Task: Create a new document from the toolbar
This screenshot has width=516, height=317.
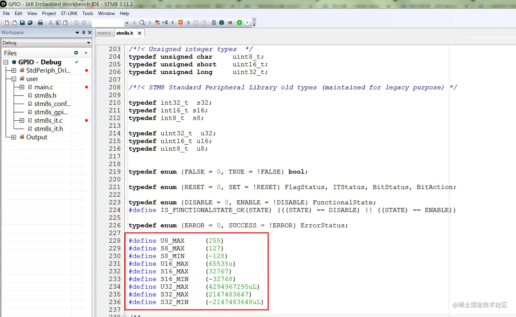Action: (6, 22)
